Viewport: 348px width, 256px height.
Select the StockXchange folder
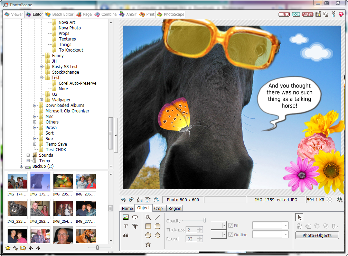(65, 72)
